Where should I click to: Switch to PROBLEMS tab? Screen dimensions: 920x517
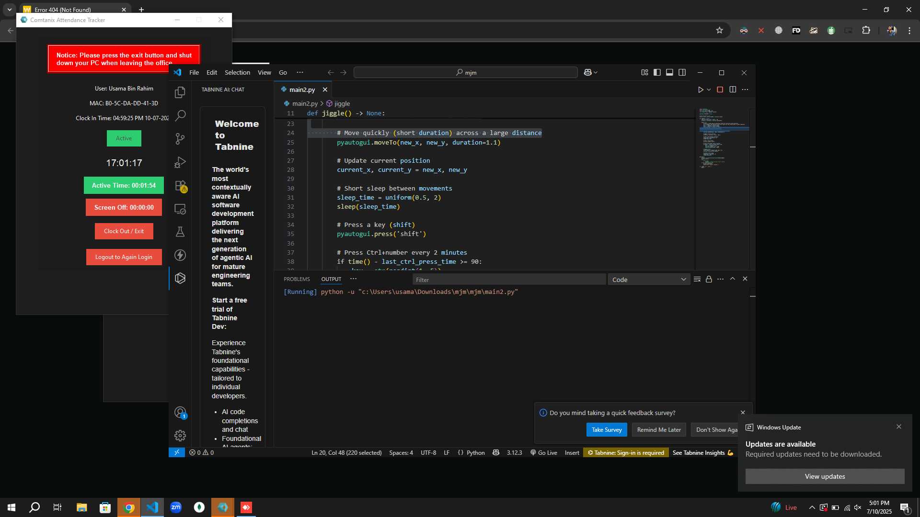297,279
